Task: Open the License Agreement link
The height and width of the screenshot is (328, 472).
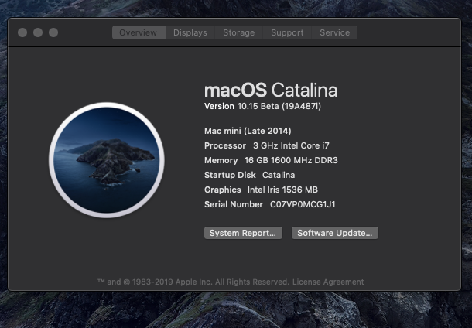Action: pos(328,282)
